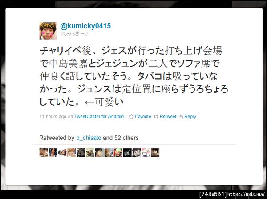The image size is (267, 199).
Task: Open the TweetCaster for Android link
Action: coord(99,116)
